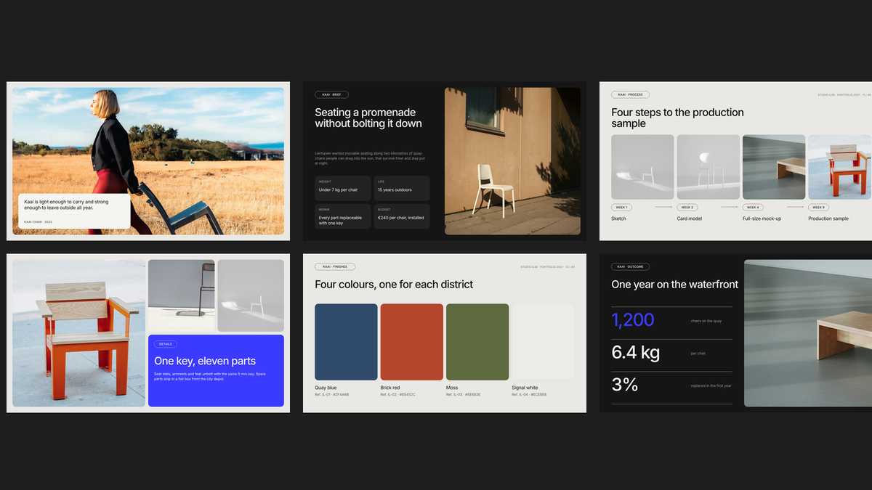The image size is (872, 490).
Task: Click the large orange armchair photo
Action: pos(78,333)
